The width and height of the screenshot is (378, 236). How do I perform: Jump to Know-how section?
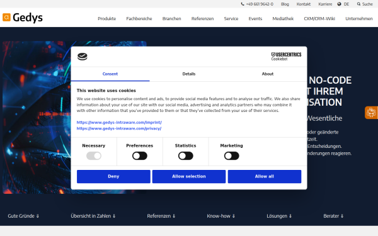click(221, 216)
